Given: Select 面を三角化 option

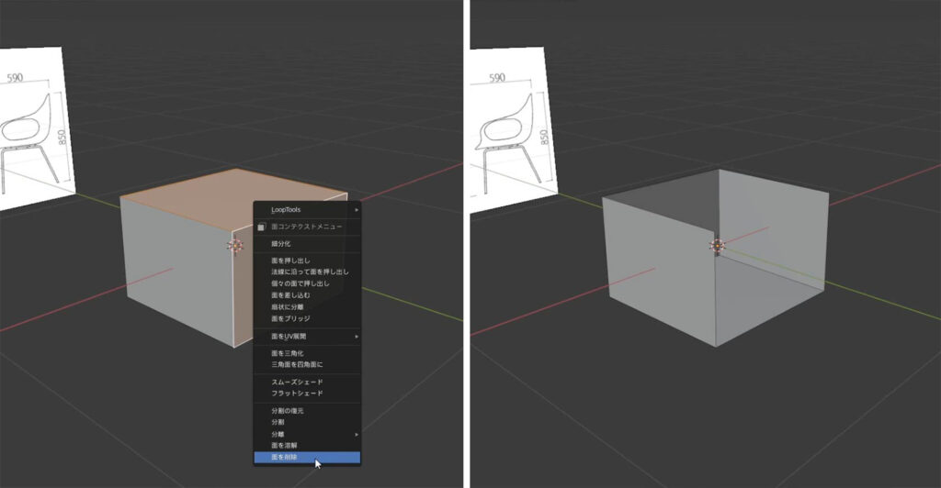Looking at the screenshot, I should click(287, 353).
